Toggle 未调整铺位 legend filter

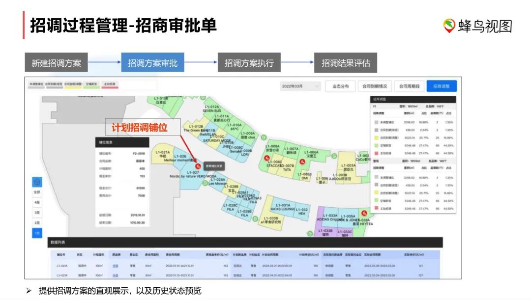click(x=36, y=85)
